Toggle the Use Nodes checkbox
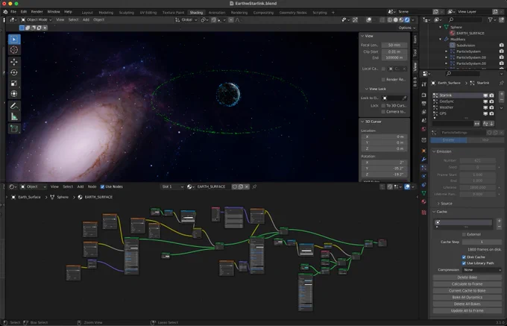 click(102, 186)
